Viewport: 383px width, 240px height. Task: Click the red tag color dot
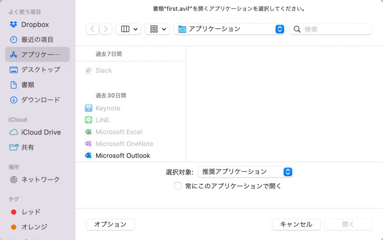(14, 212)
